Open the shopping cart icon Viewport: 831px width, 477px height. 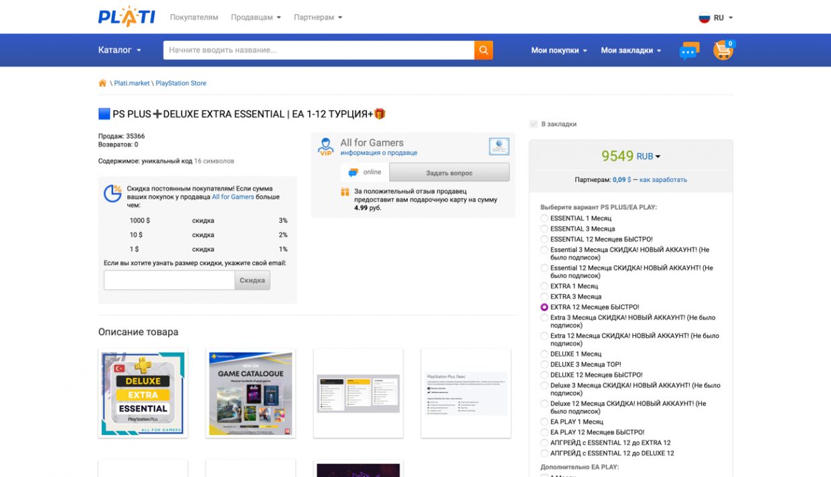[723, 50]
